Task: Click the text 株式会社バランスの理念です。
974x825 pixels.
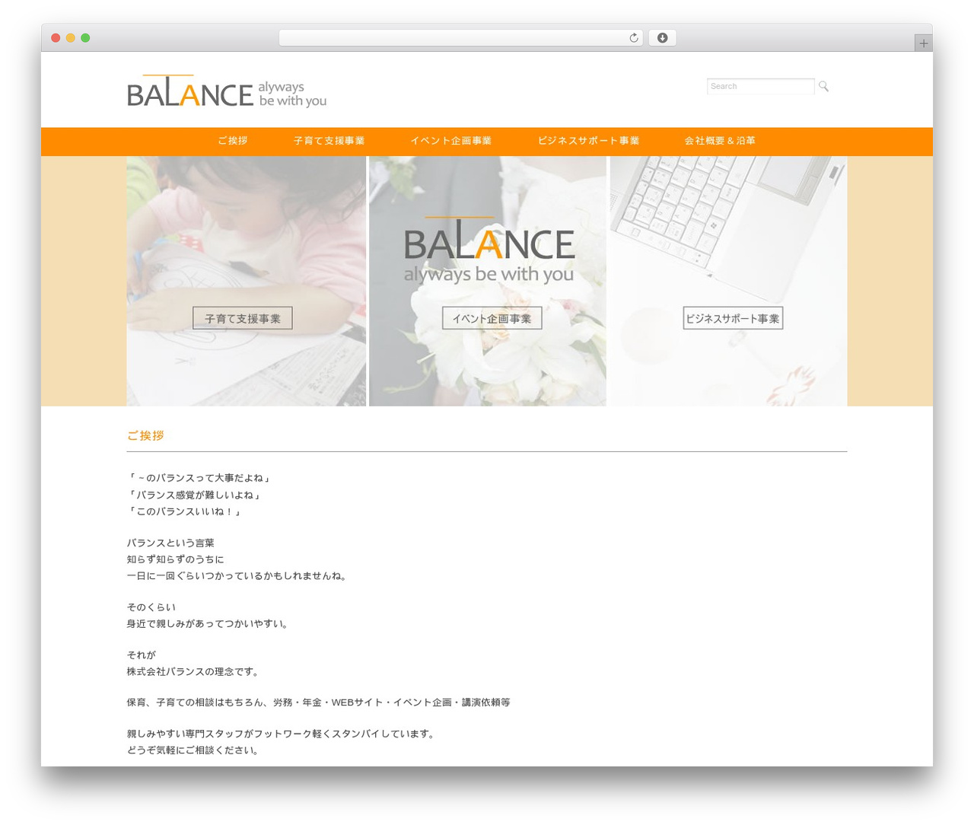Action: (195, 672)
